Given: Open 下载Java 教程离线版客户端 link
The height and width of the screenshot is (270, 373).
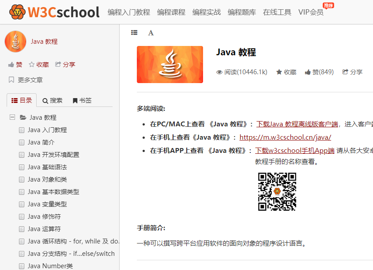Looking at the screenshot, I should pos(297,124).
